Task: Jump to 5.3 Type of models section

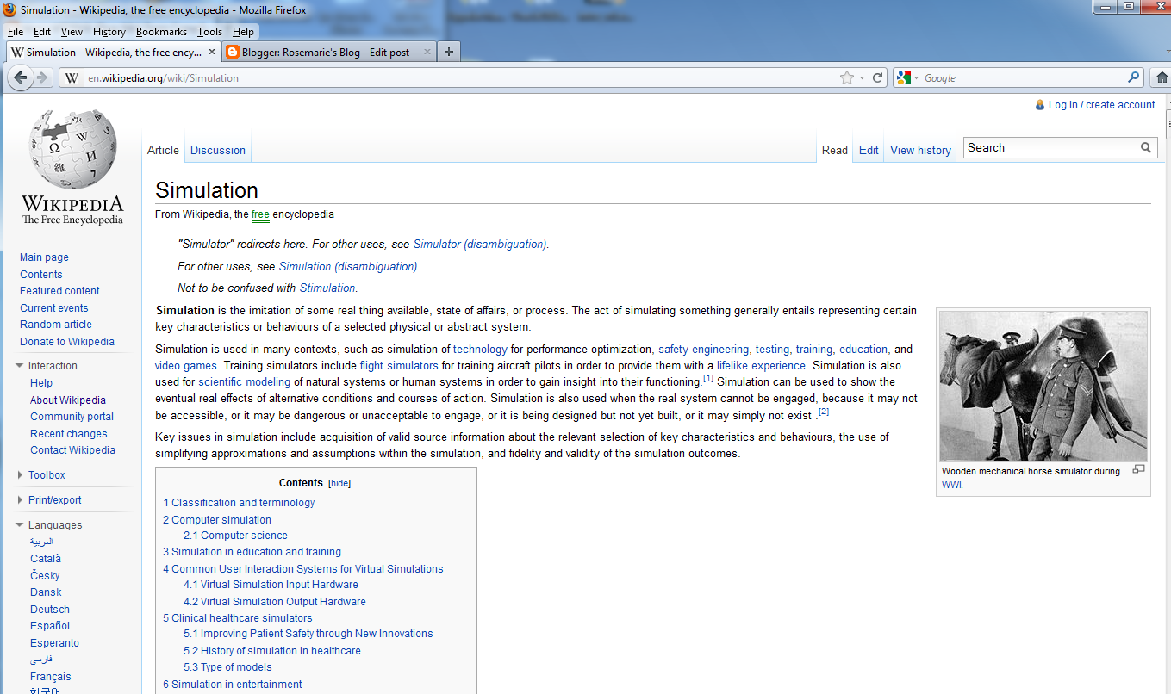Action: click(x=227, y=667)
